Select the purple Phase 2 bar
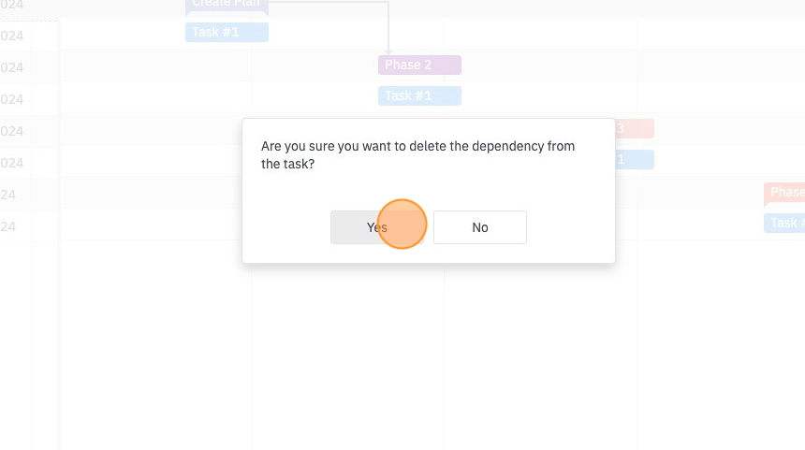The image size is (805, 450). click(x=419, y=65)
